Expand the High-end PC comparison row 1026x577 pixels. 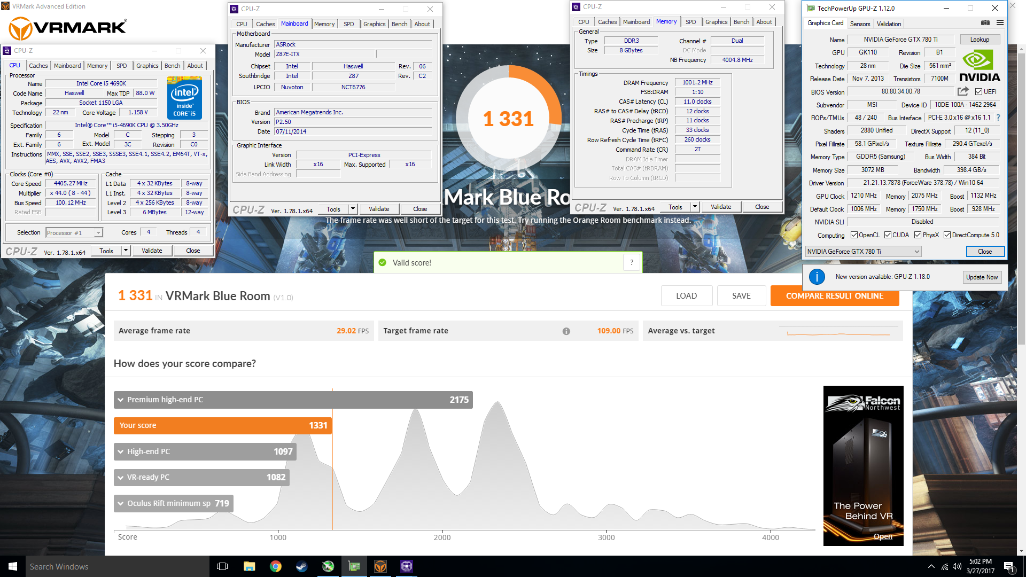coord(205,451)
